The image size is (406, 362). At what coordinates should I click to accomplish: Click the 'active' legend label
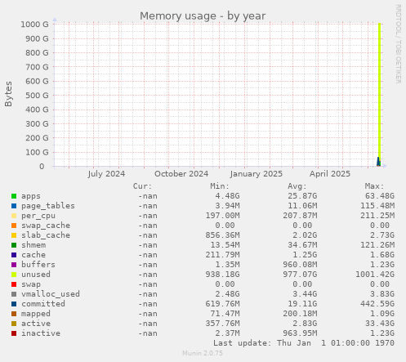pyautogui.click(x=36, y=324)
